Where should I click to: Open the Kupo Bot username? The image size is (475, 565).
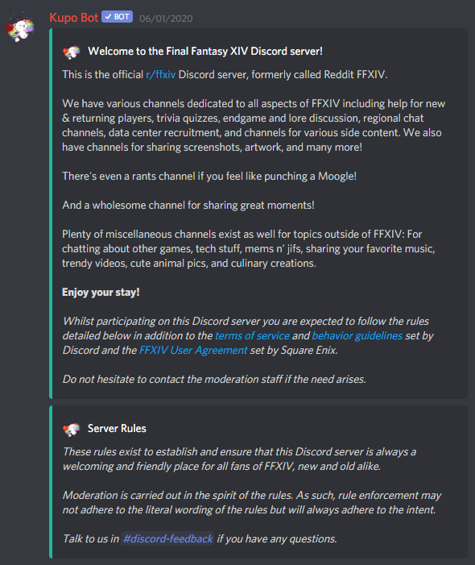click(x=74, y=18)
